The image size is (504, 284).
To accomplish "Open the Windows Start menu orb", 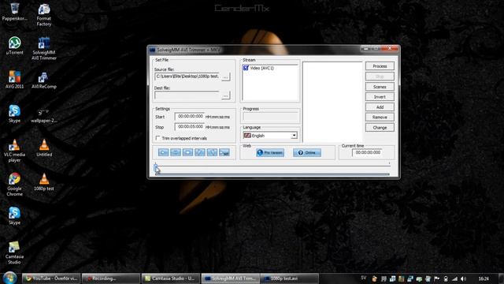I will coord(10,278).
